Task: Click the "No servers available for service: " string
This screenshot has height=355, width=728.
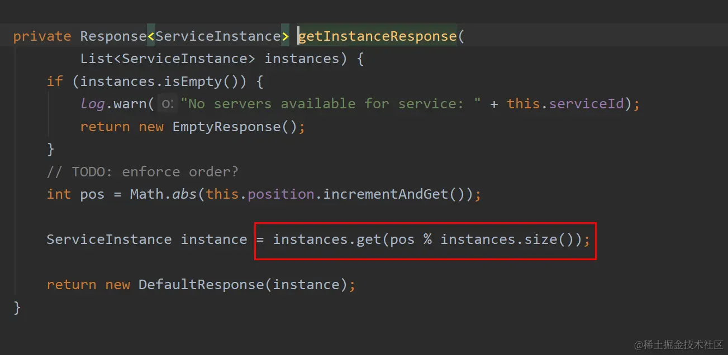Action: tap(331, 104)
